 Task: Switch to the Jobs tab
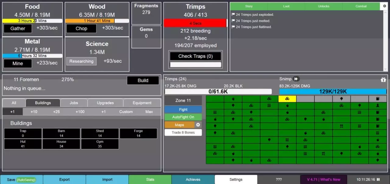point(74,103)
